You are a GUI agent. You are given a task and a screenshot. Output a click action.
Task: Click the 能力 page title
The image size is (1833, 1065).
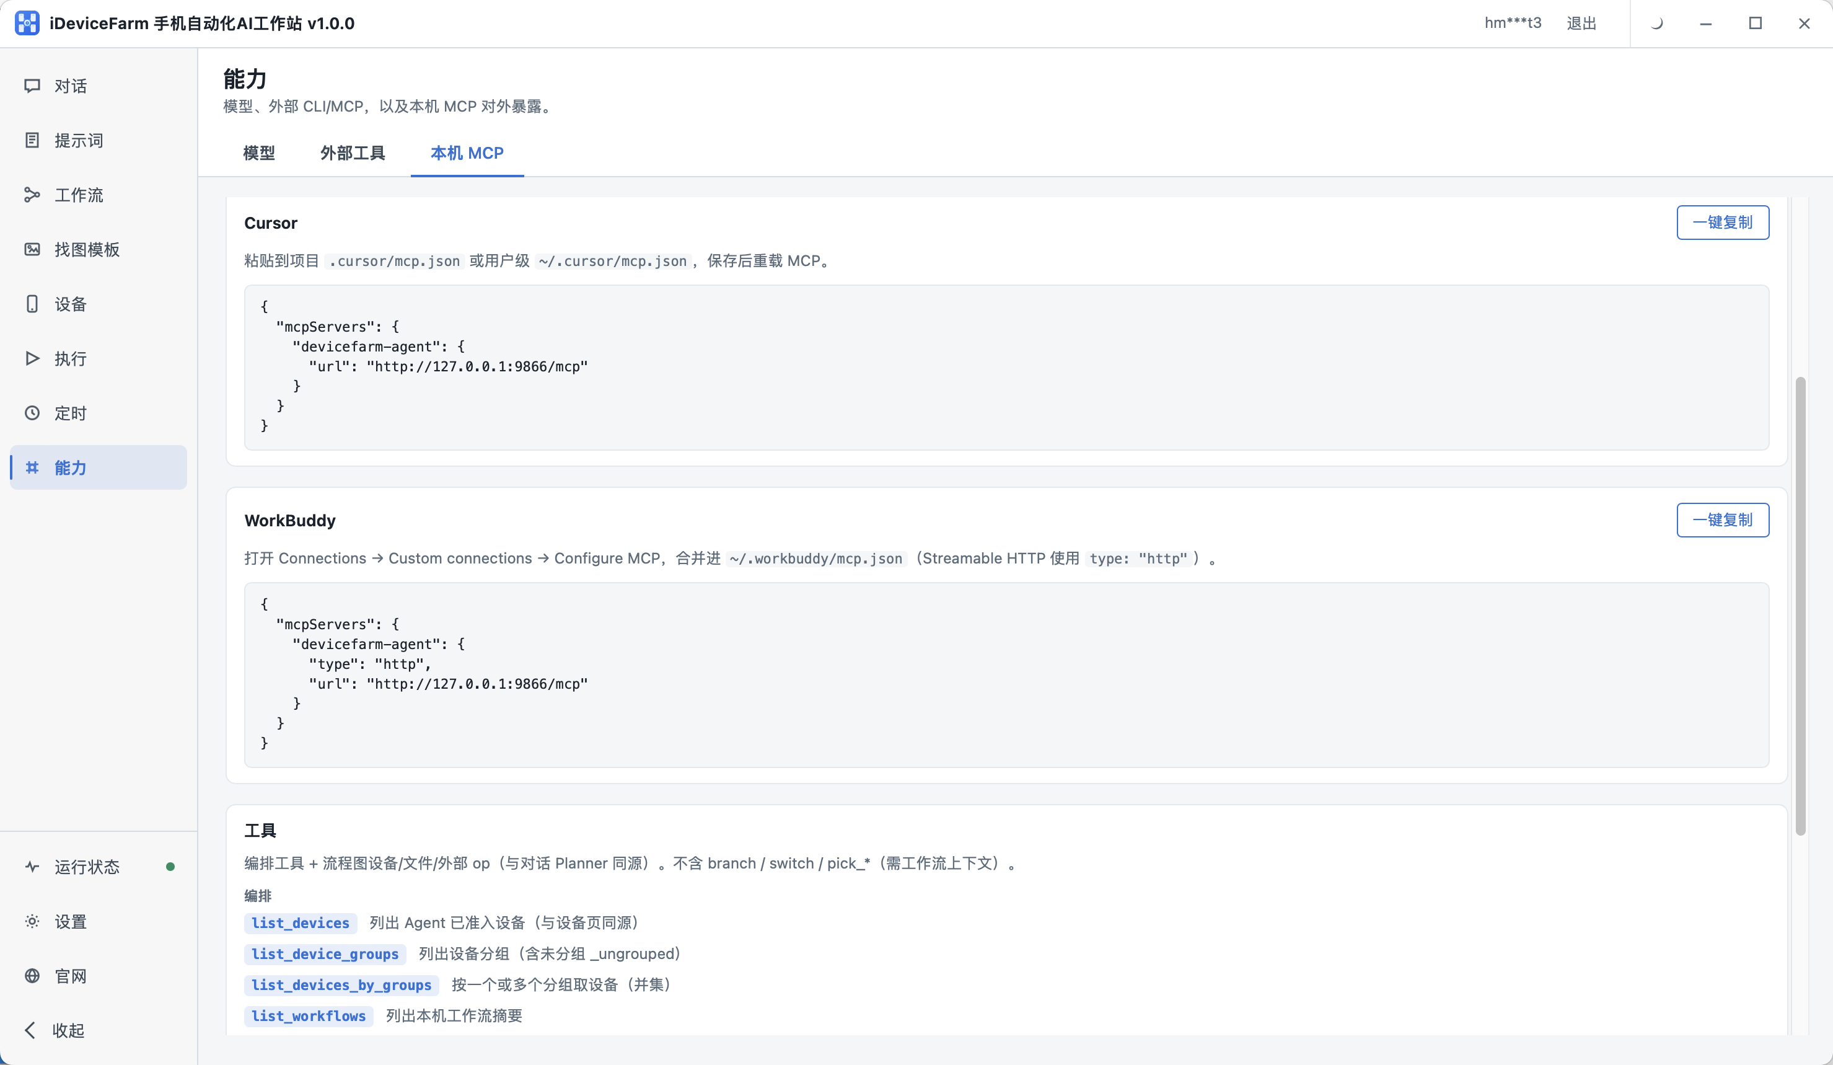point(245,79)
